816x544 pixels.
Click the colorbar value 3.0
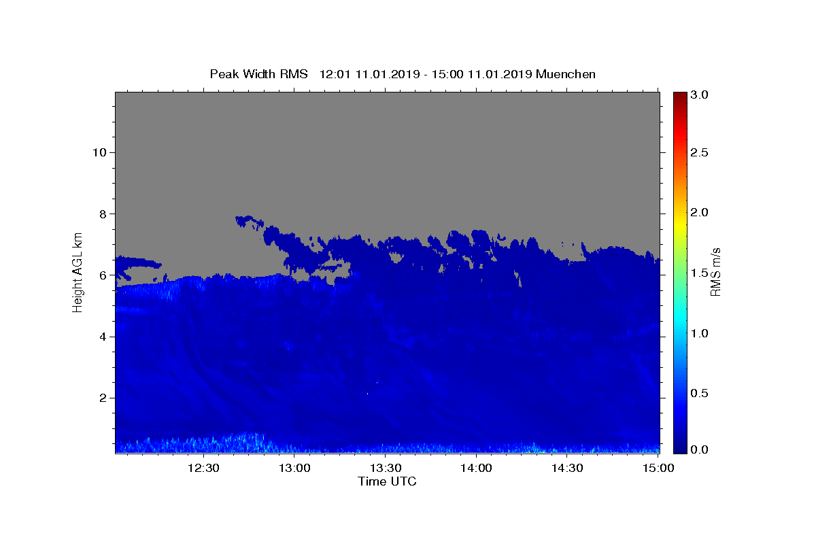(x=701, y=95)
